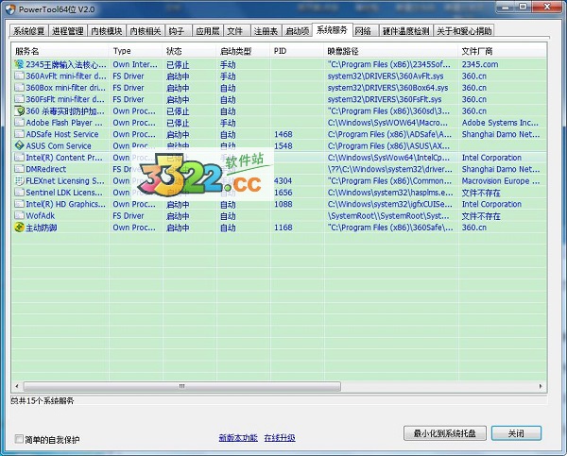
Task: Select the WofAdk service name
Action: pos(40,215)
